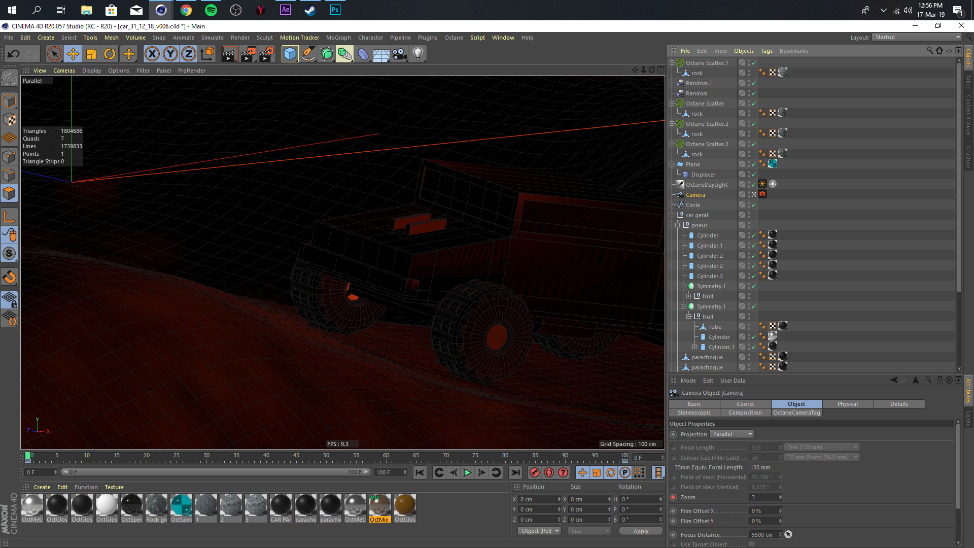Toggle X-axis lock icon

pos(152,54)
